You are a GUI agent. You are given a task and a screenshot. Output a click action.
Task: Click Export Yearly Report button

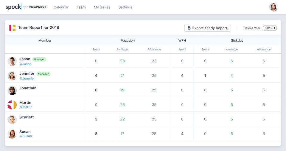click(207, 28)
